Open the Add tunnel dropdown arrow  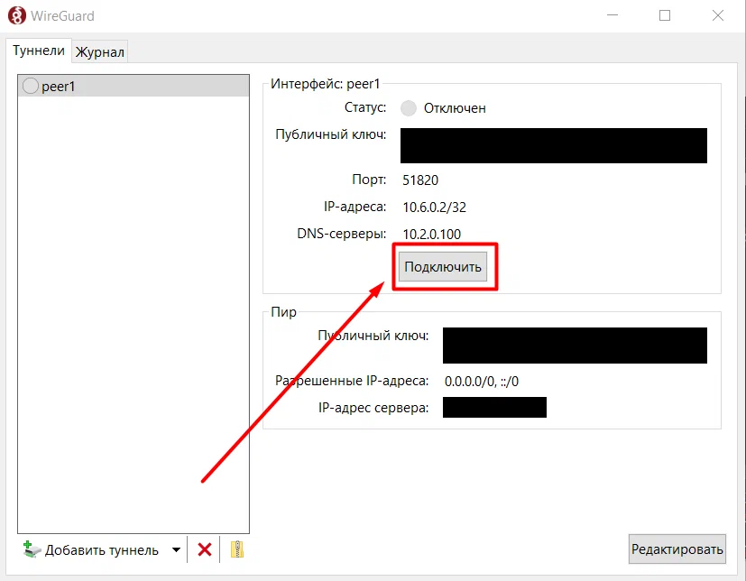point(176,550)
